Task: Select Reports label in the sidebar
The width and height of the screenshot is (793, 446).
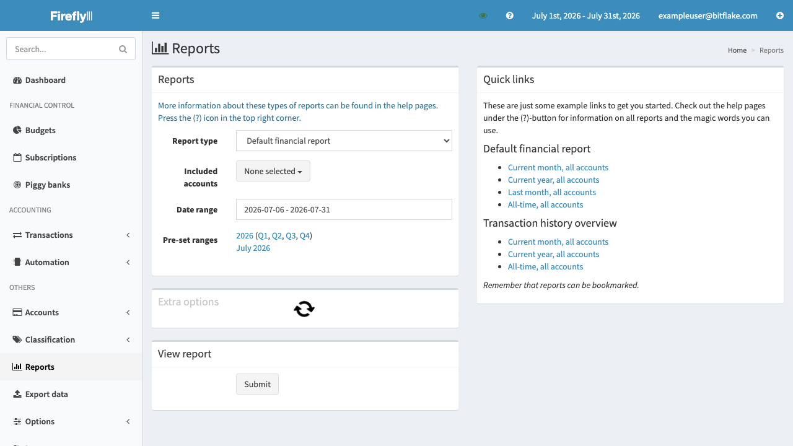Action: [40, 367]
